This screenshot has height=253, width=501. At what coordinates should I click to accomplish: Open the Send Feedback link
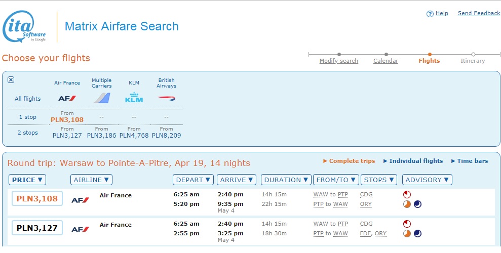pos(479,13)
